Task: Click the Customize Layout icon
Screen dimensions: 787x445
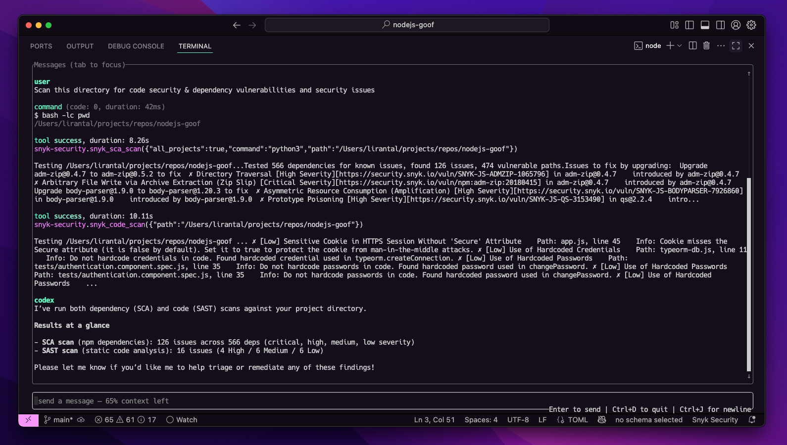Action: click(674, 25)
